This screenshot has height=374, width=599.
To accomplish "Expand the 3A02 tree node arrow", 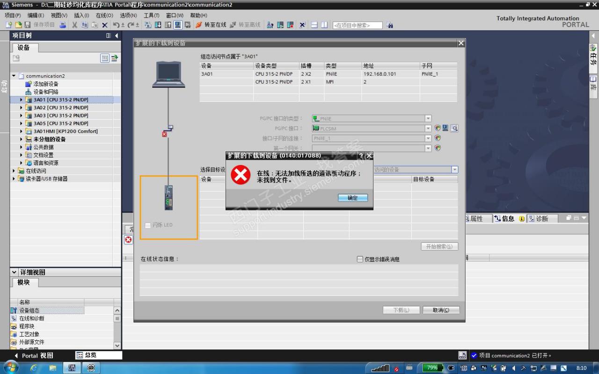I will click(x=21, y=108).
